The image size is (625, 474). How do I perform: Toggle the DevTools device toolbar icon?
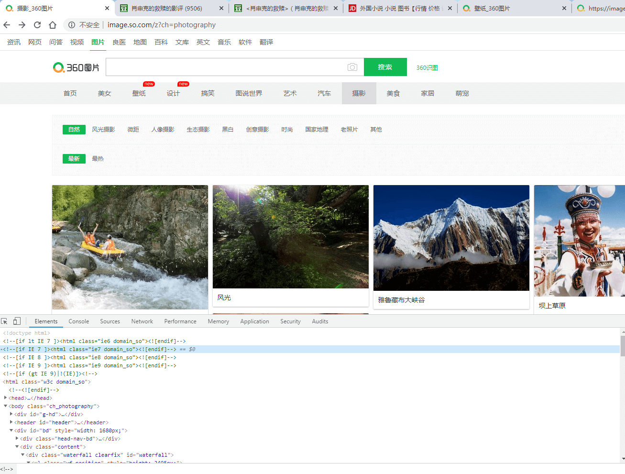click(x=17, y=321)
